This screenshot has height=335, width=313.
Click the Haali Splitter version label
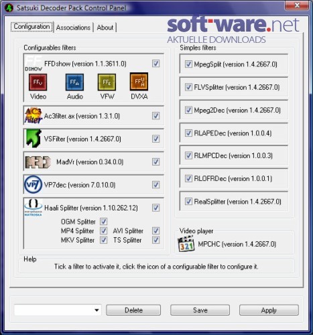pyautogui.click(x=91, y=208)
